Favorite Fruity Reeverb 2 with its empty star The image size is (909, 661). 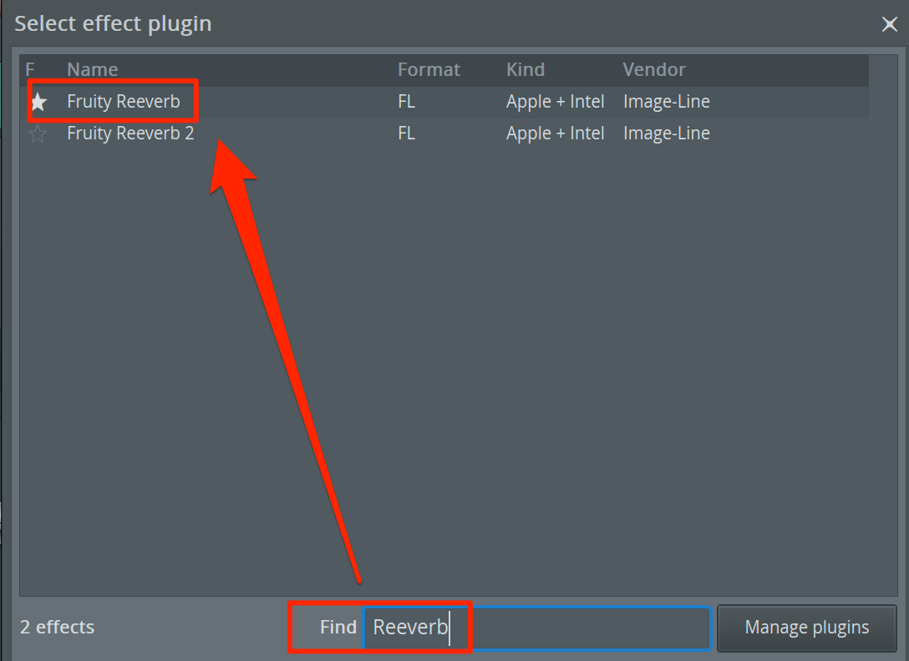pyautogui.click(x=38, y=134)
